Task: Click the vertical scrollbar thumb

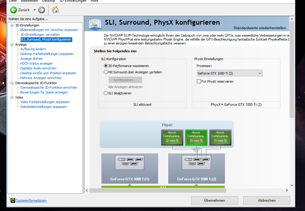Action: point(292,69)
